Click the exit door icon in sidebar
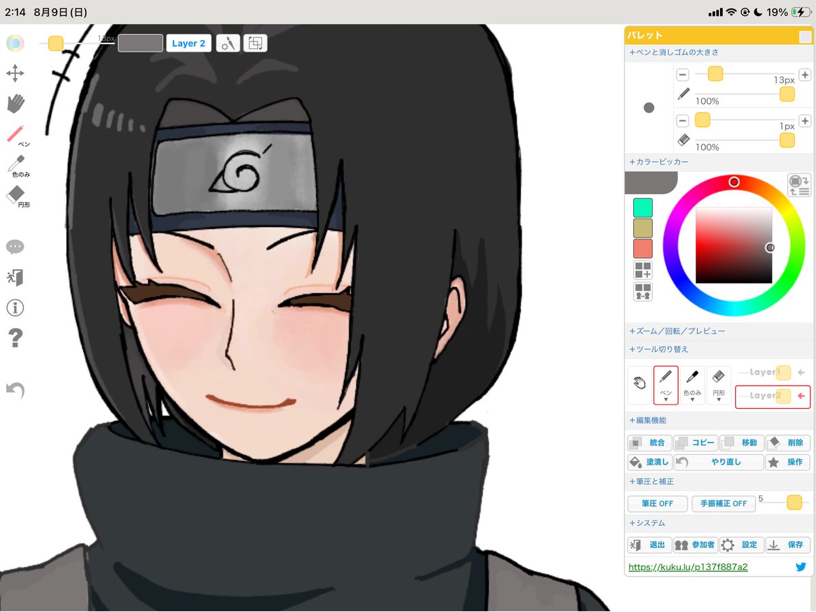This screenshot has width=816, height=612. click(x=15, y=277)
